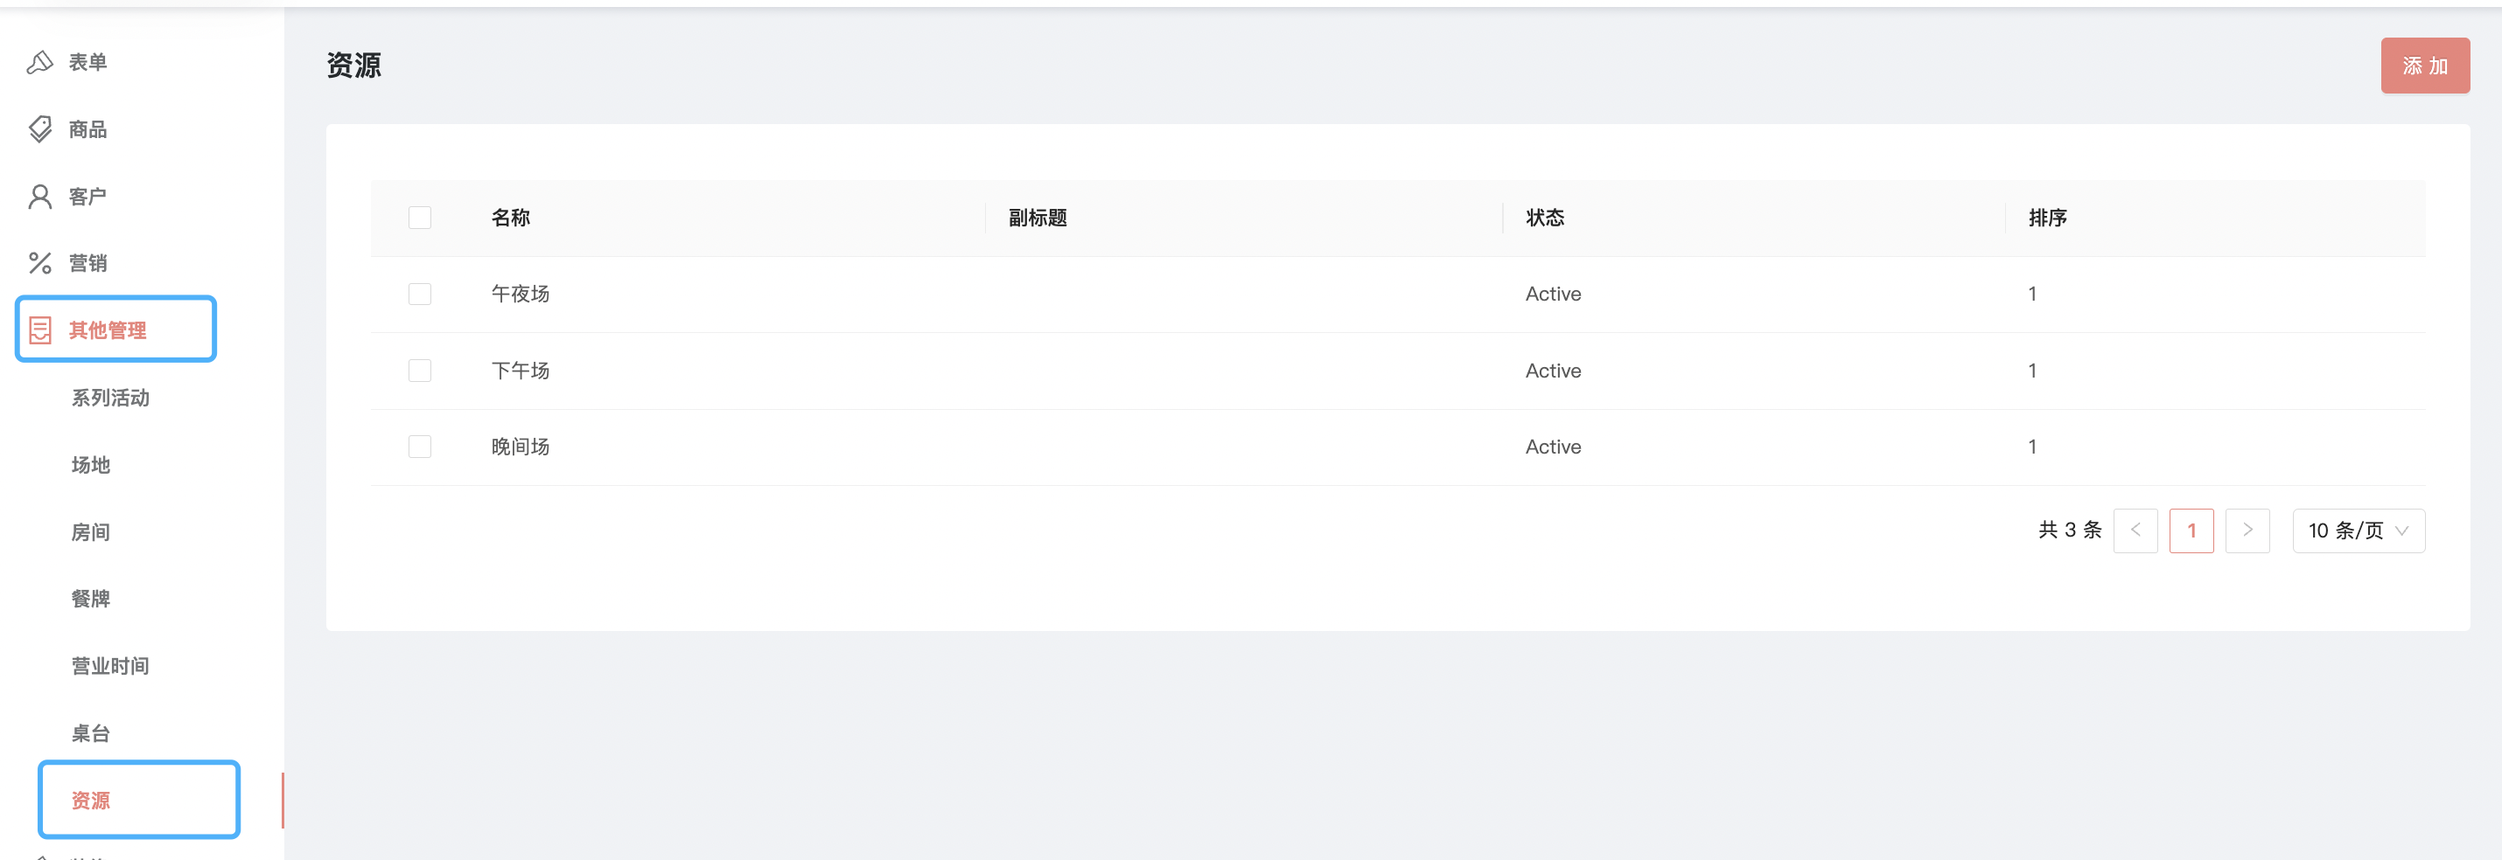2502x860 pixels.
Task: Click the 营销 percent icon
Action: pos(40,263)
